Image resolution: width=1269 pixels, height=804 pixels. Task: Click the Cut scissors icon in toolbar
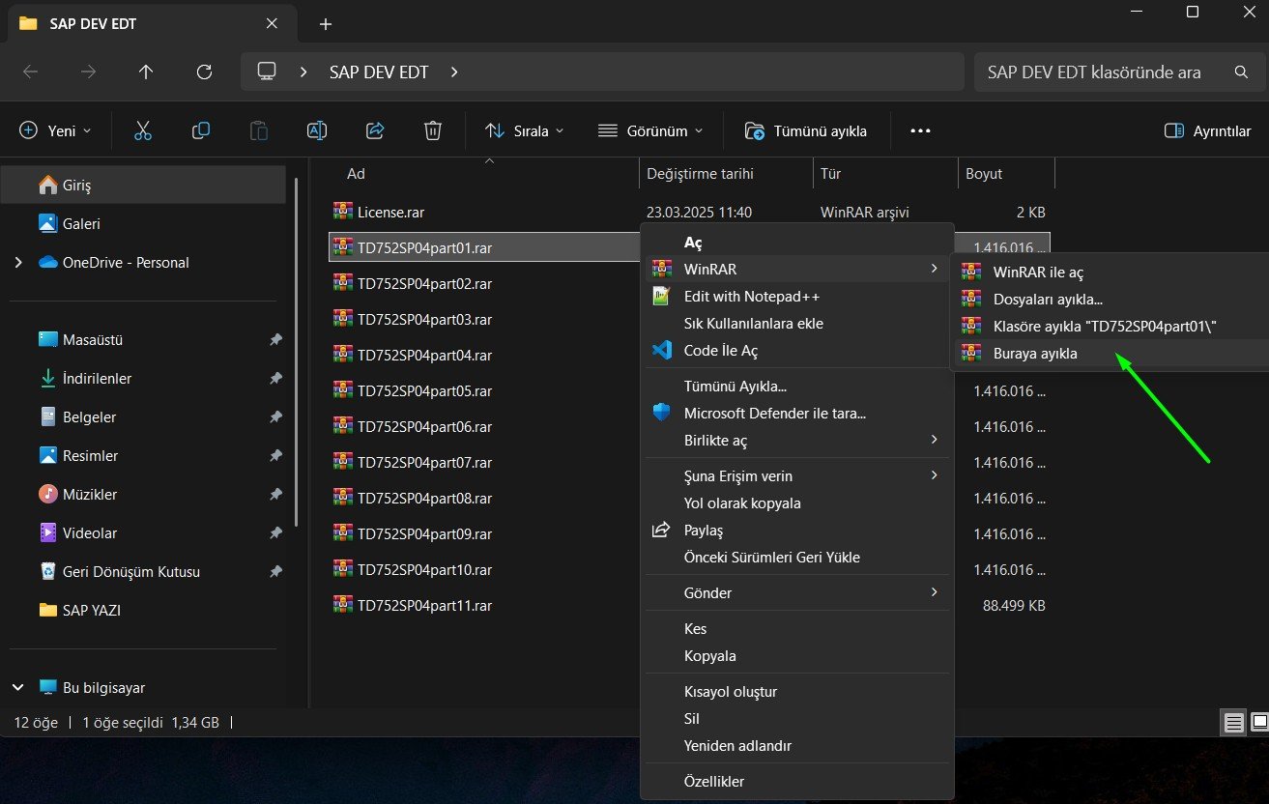coord(143,130)
